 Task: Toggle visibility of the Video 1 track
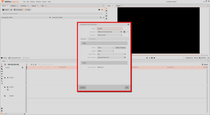[8, 78]
